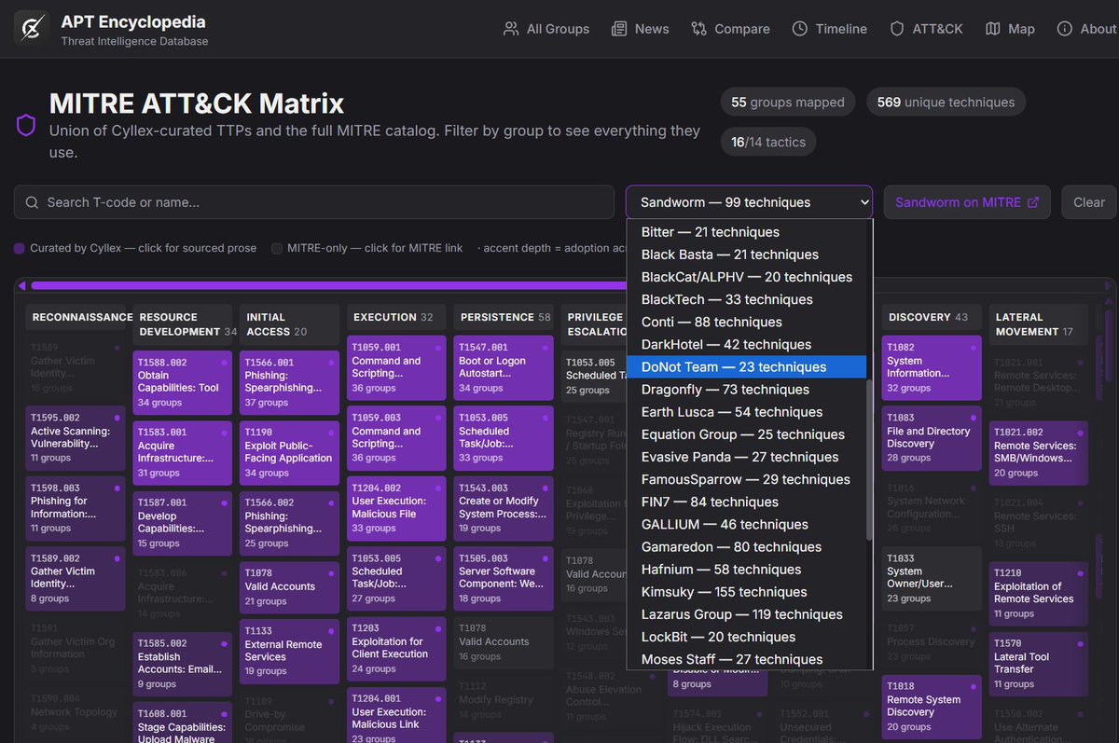Choose Equation Group — 25 techniques
The image size is (1119, 743).
747,434
